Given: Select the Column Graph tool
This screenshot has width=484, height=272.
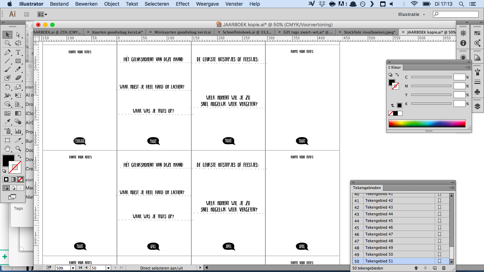Looking at the screenshot, I should click(18, 131).
